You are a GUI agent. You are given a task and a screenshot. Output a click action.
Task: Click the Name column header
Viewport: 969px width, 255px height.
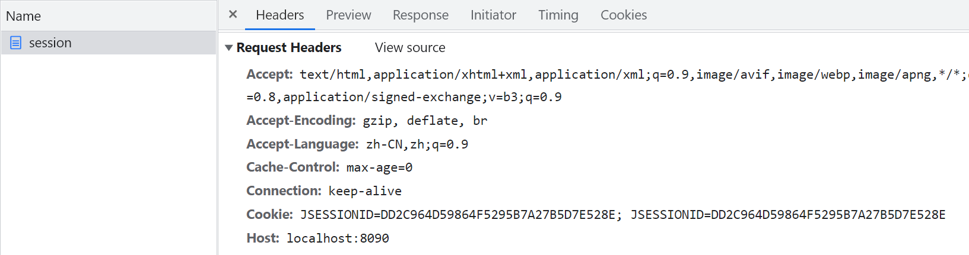click(x=24, y=16)
